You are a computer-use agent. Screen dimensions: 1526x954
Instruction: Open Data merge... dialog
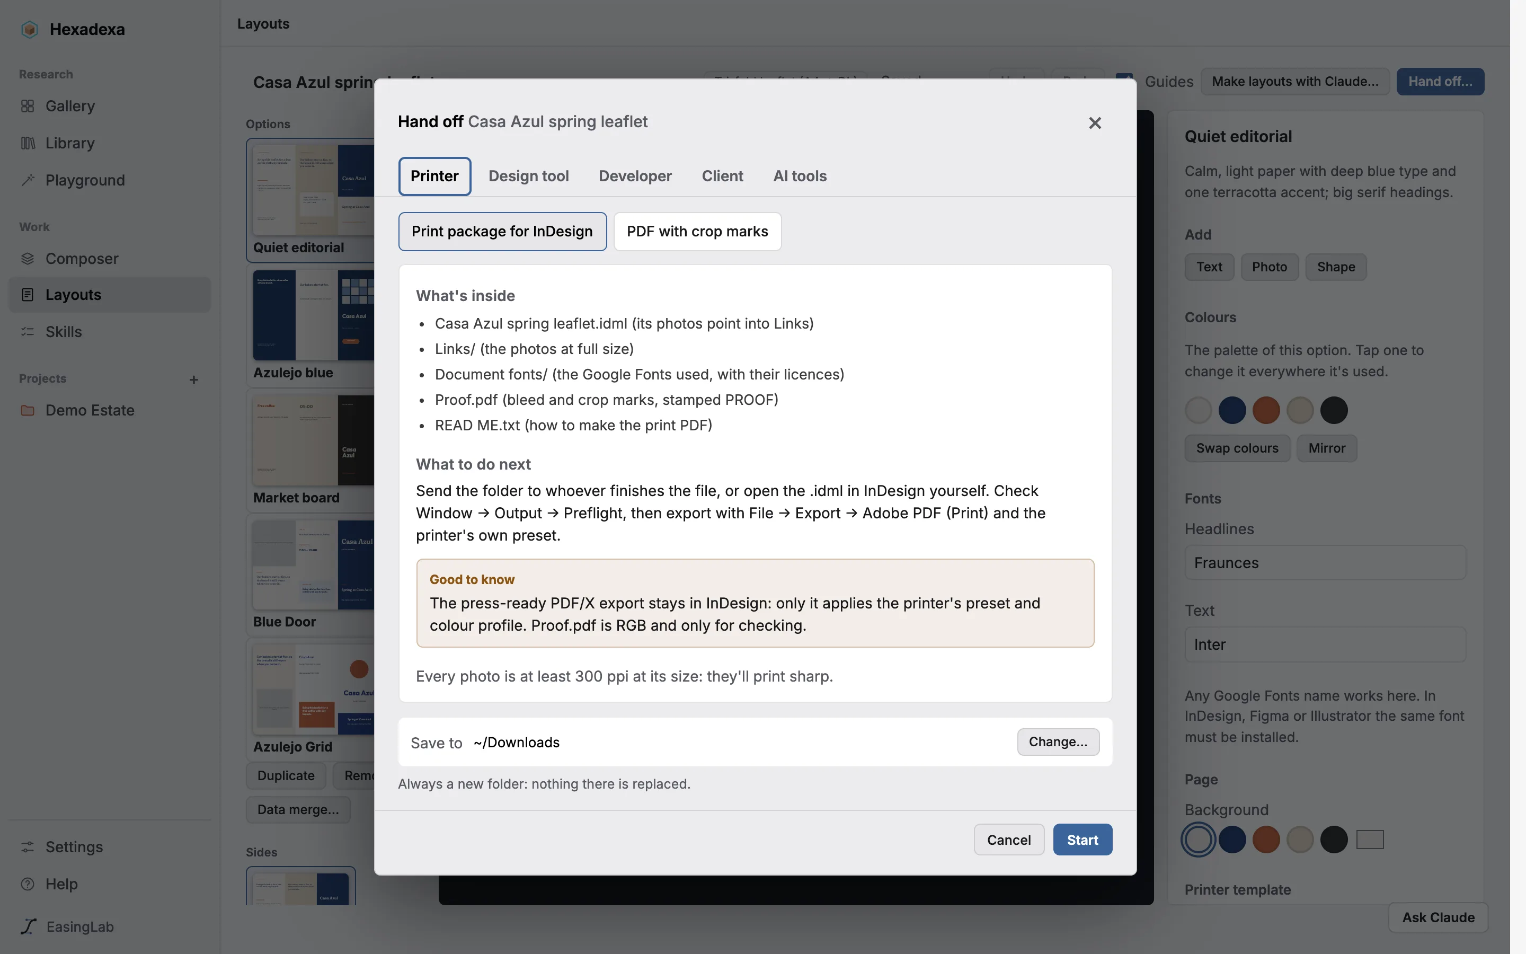[298, 809]
